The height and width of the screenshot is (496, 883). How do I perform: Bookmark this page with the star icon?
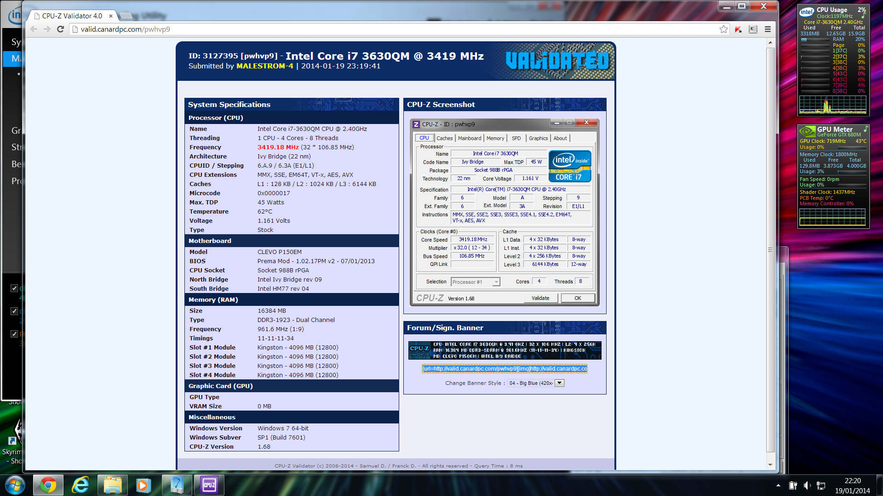pos(723,29)
